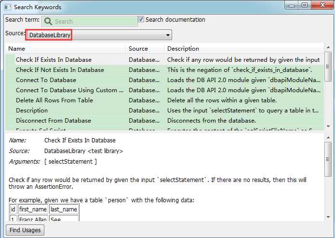Toggle the Search documentation checkbox
The height and width of the screenshot is (238, 335).
[x=141, y=20]
